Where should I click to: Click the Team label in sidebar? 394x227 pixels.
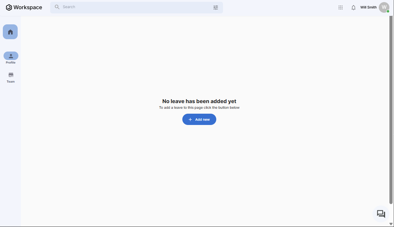(x=11, y=82)
